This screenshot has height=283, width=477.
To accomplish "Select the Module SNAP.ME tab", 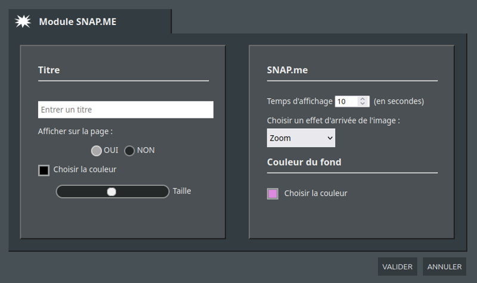I will pyautogui.click(x=90, y=21).
